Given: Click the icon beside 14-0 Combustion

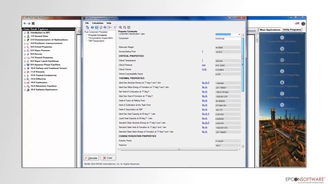Looking at the screenshot, I should (x=28, y=83).
